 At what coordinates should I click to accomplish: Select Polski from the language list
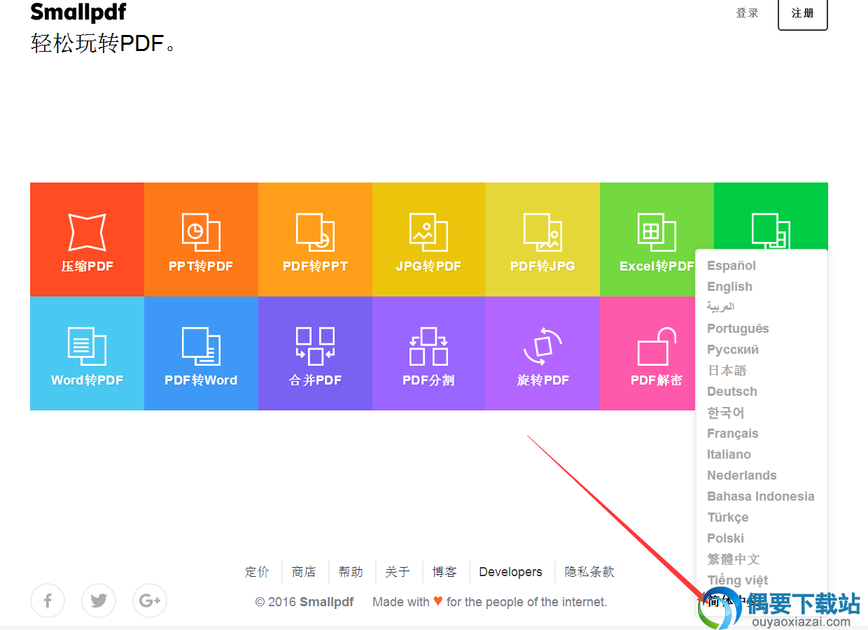click(725, 538)
